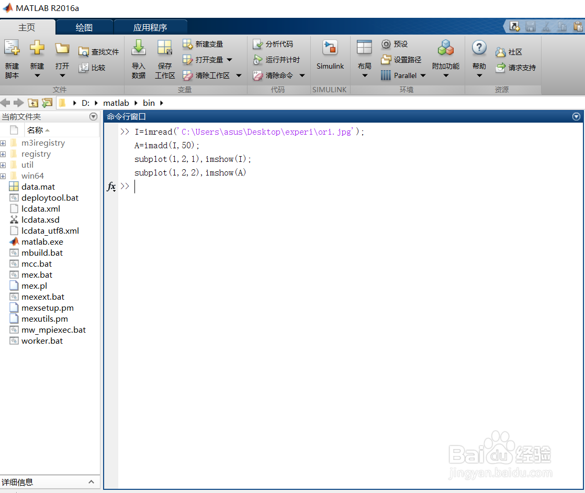The height and width of the screenshot is (493, 585).
Task: Open the Command Window actions menu
Action: (x=576, y=116)
